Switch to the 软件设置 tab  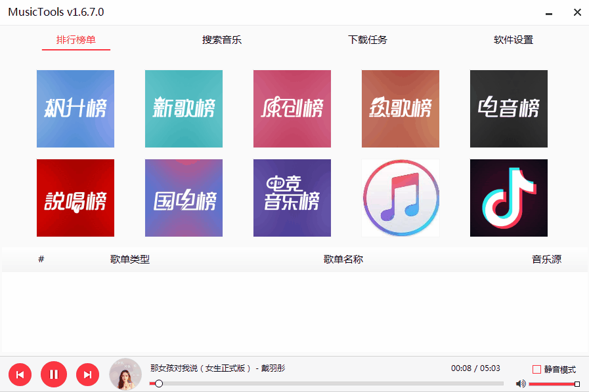(x=513, y=40)
